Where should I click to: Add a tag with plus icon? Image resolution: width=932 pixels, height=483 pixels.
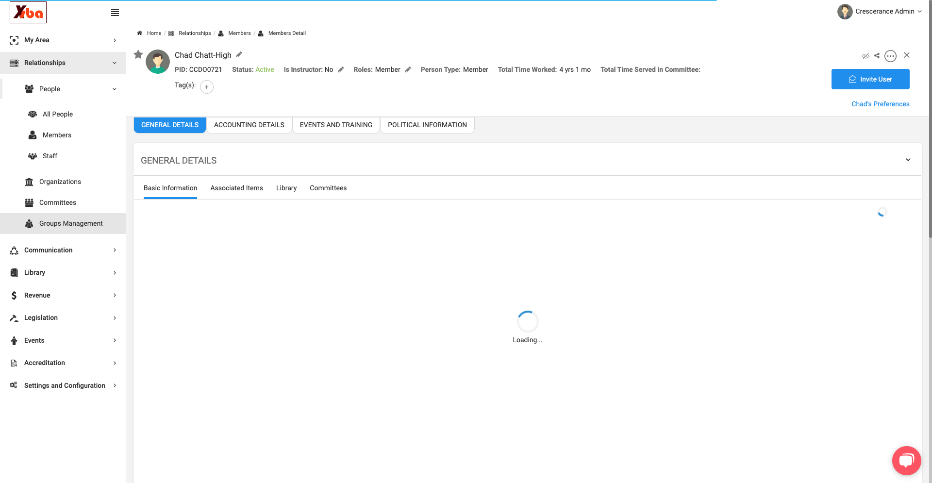207,87
